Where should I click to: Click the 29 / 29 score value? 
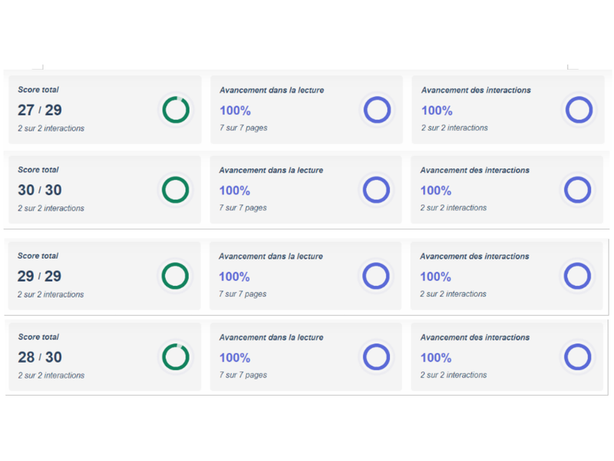(x=39, y=276)
